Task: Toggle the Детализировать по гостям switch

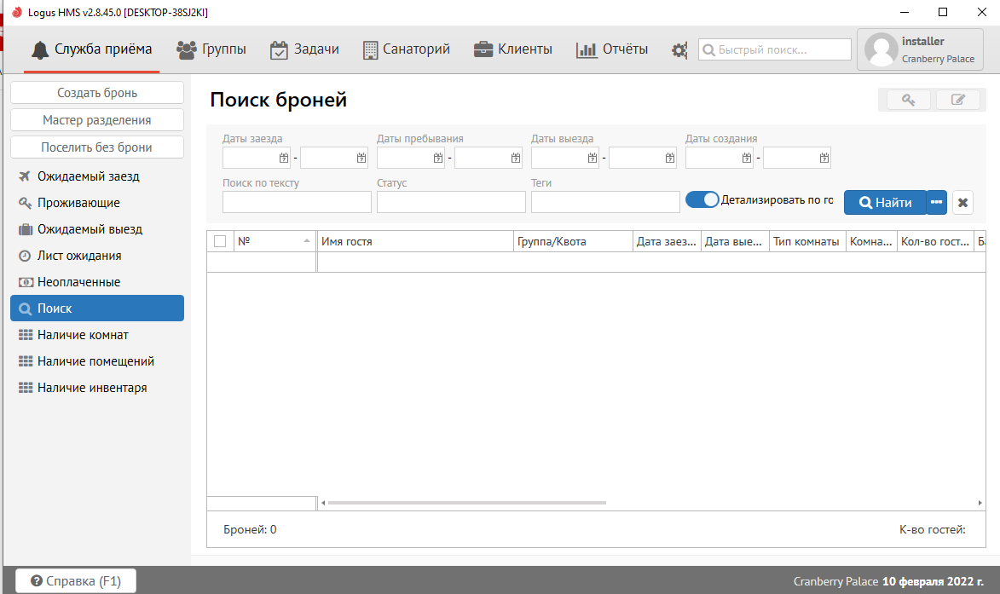Action: click(702, 200)
